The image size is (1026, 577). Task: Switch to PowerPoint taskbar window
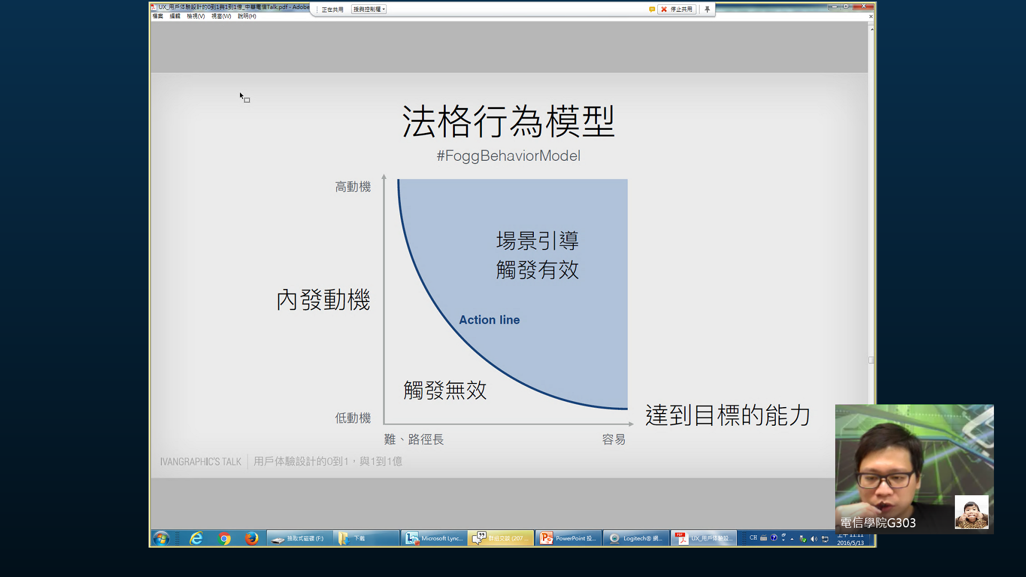click(568, 538)
